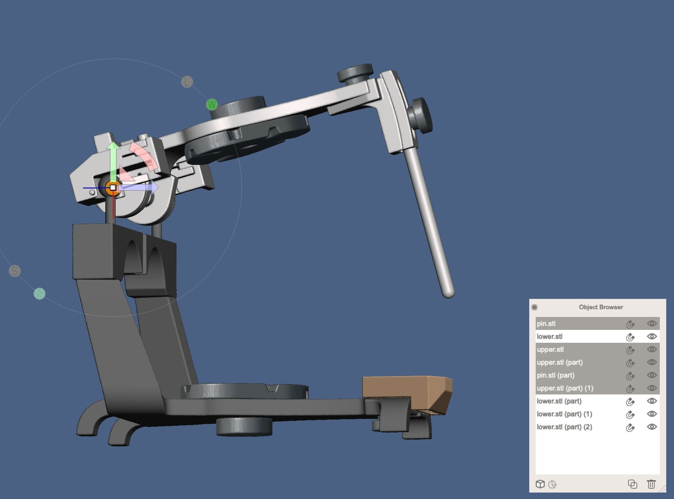Click the teal A widget handle

39,294
